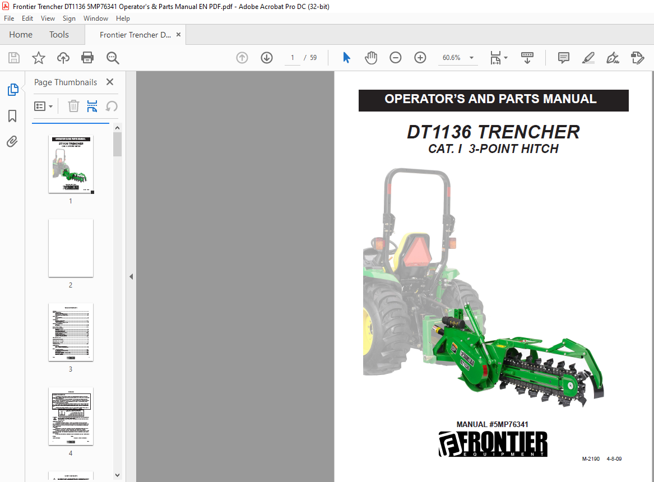
Task: Go to previous page arrow
Action: click(242, 58)
